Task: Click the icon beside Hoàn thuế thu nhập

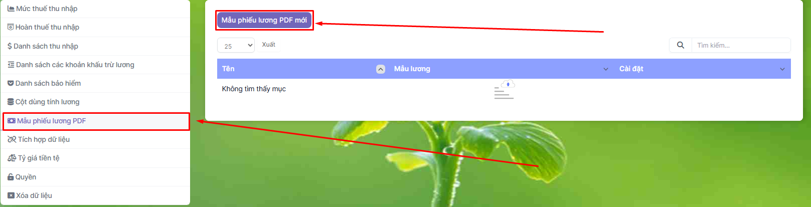Action: pyautogui.click(x=11, y=27)
